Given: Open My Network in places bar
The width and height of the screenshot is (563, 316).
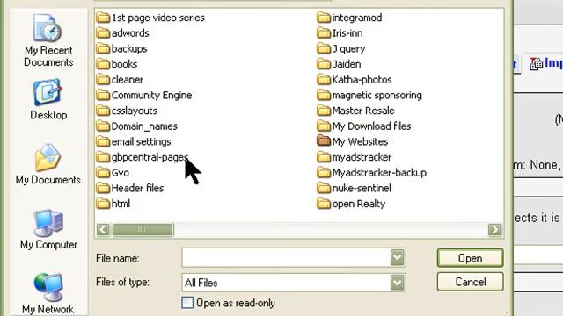Looking at the screenshot, I should (x=48, y=293).
